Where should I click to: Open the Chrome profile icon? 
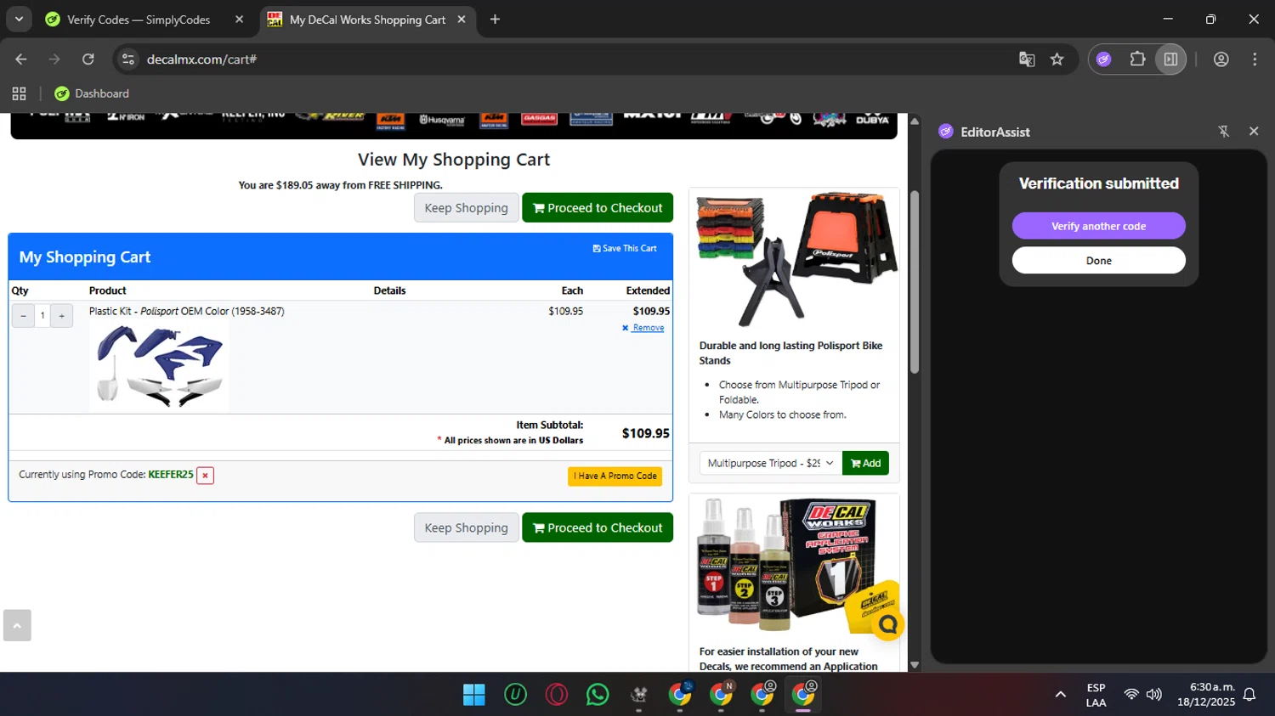coord(1221,59)
